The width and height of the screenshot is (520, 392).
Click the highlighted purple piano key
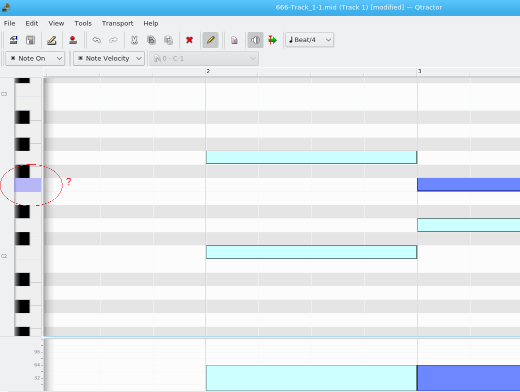[x=28, y=185]
